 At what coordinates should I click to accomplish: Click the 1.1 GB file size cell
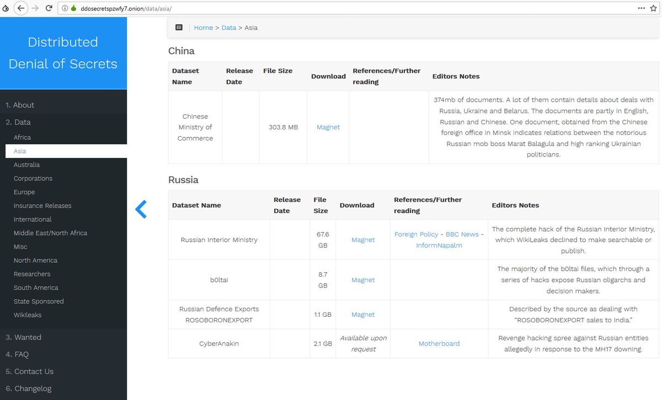(x=323, y=315)
